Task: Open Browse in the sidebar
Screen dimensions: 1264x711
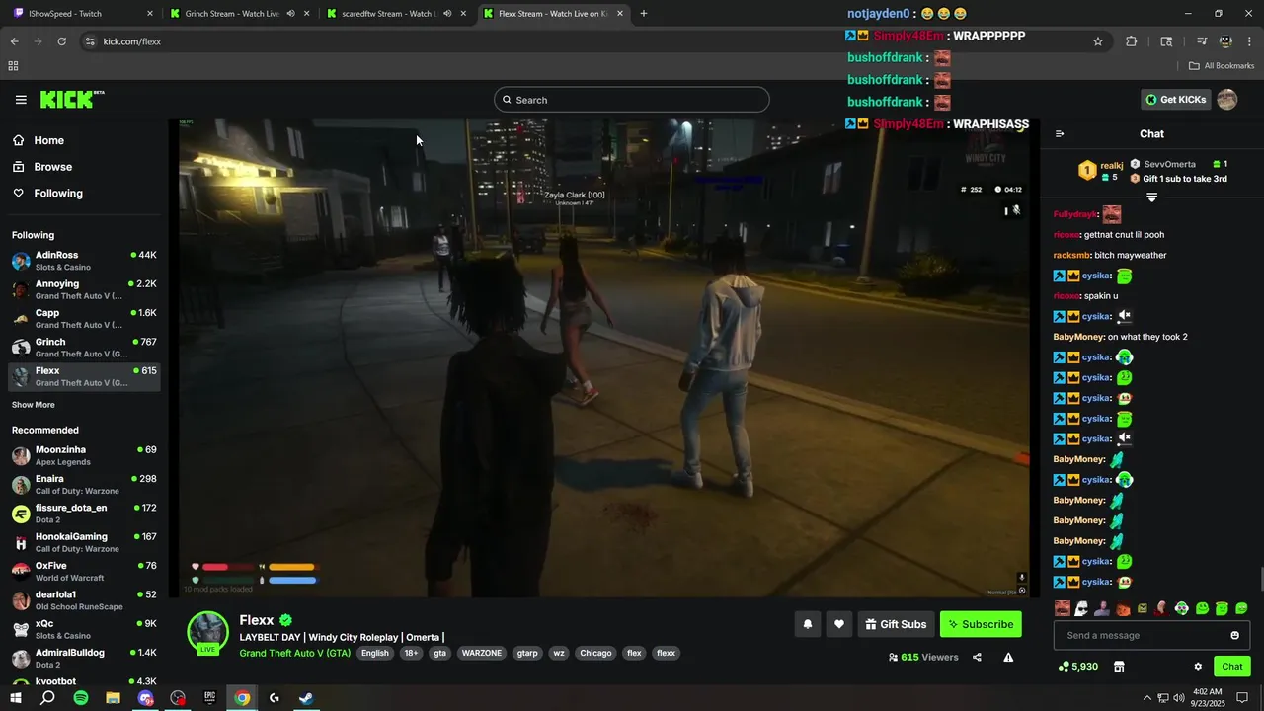Action: coord(52,167)
